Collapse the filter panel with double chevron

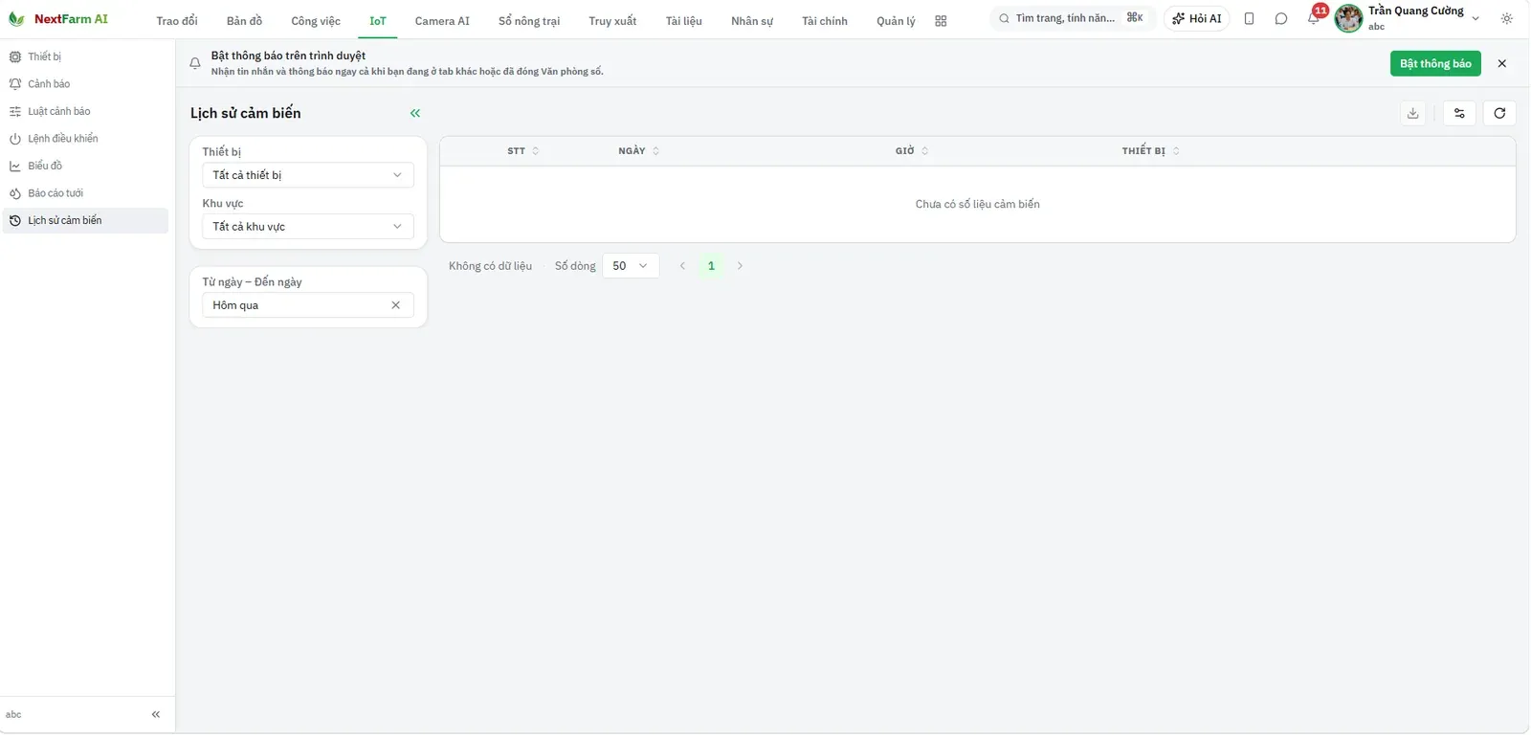415,113
